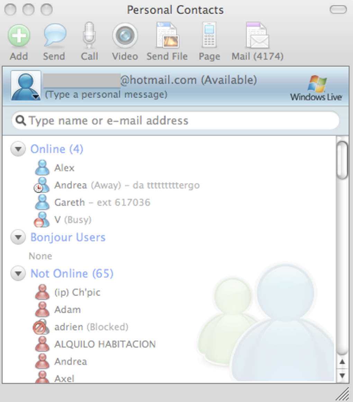Open Mail (4174) envelope icon

257,35
